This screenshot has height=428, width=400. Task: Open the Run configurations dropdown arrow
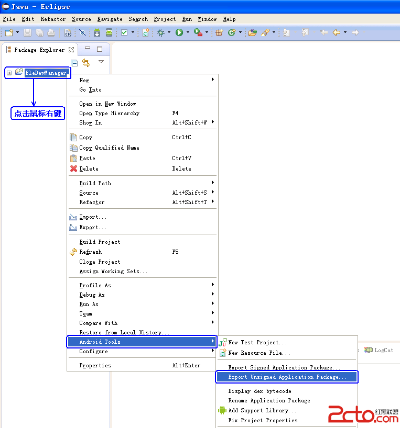188,32
